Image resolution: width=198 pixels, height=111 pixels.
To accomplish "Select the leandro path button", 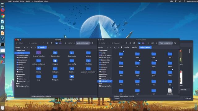I will [42, 47].
